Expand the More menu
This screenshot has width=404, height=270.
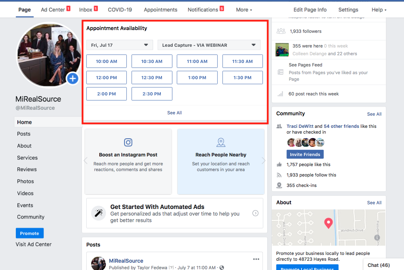[244, 10]
